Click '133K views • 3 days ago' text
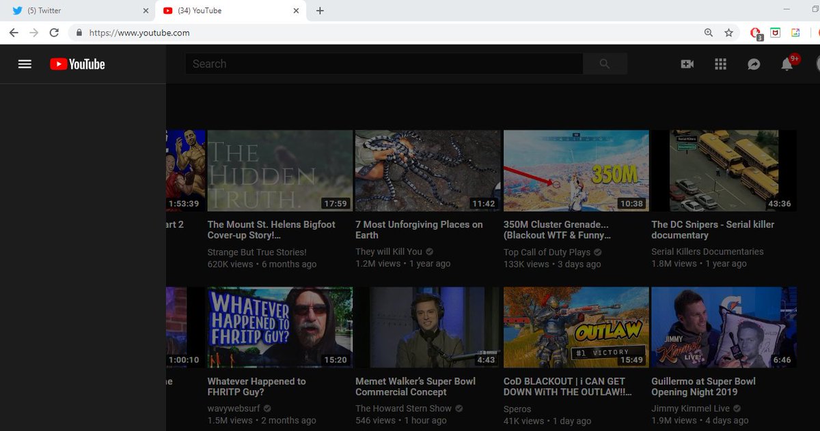The image size is (820, 431). point(552,264)
